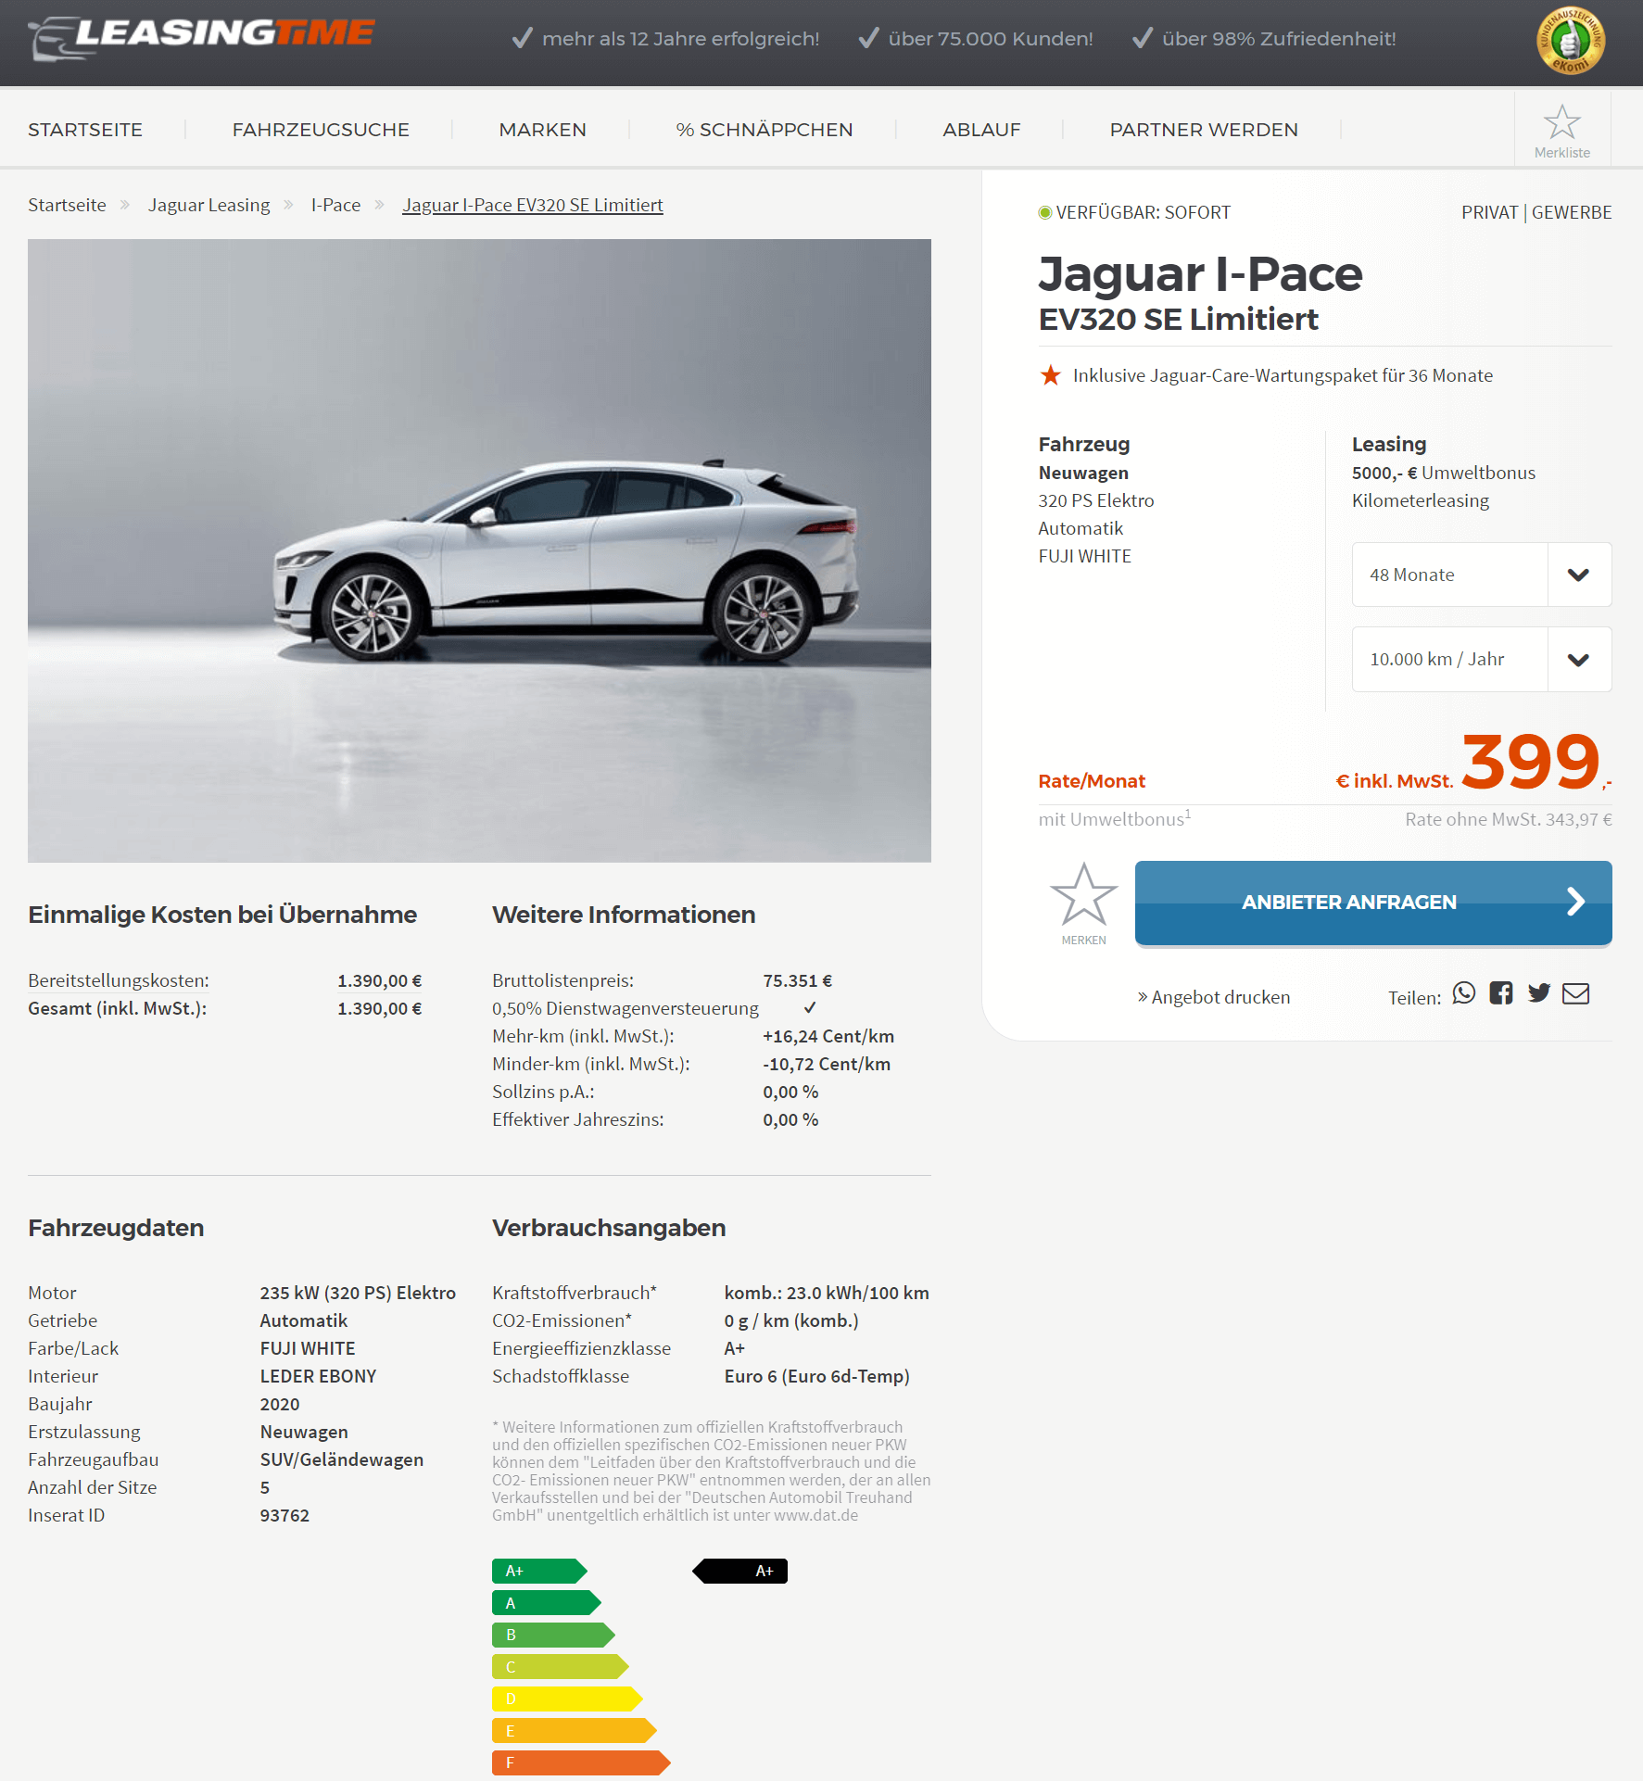Click the Bereitstellungskosten label

119,980
